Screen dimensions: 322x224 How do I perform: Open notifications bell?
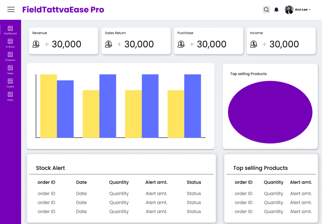click(276, 10)
